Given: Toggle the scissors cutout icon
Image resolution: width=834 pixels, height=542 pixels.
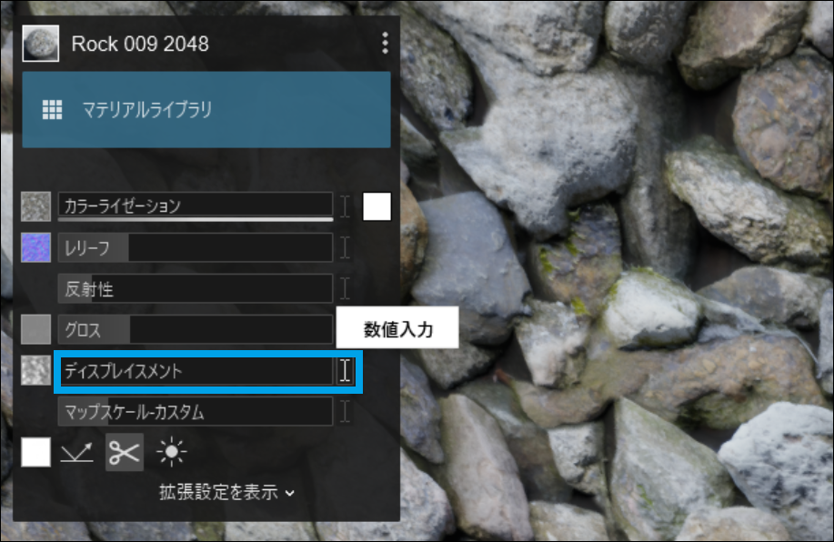Looking at the screenshot, I should (x=125, y=452).
